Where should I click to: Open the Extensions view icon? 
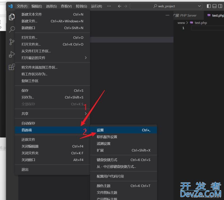click(12, 67)
